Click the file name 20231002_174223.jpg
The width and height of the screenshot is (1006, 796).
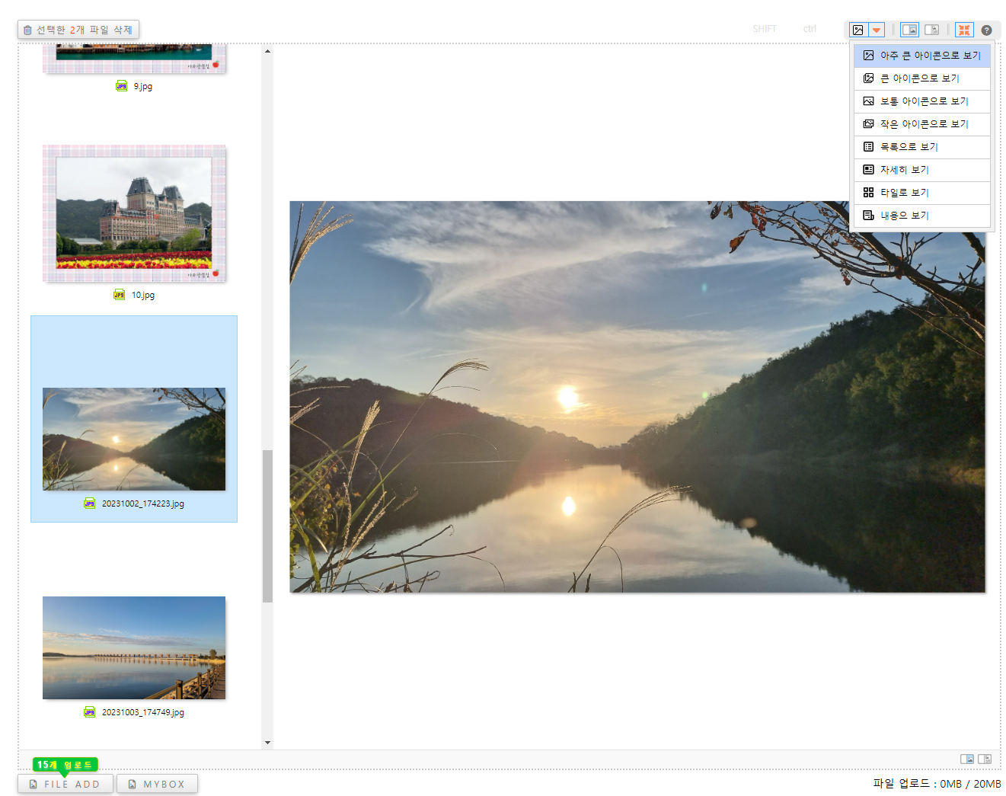click(x=143, y=504)
